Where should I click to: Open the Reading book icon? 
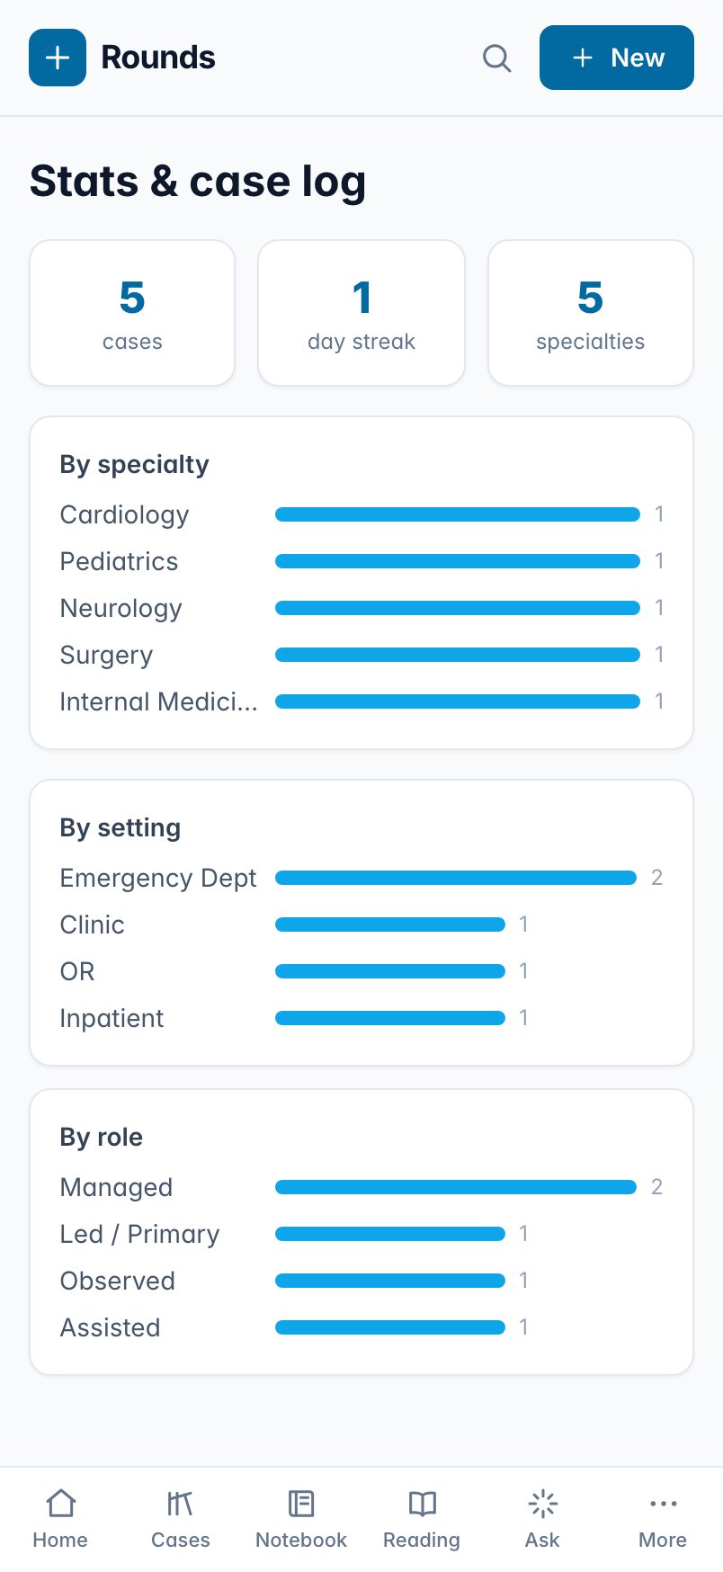[422, 1504]
